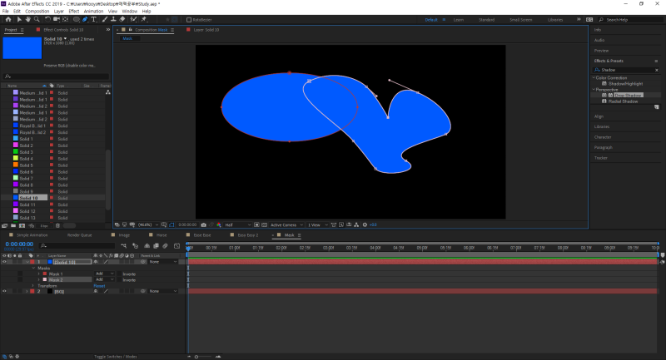Open Mask 1 mode dropdown showing Add
Viewport: 666px width, 360px height.
pyautogui.click(x=105, y=274)
